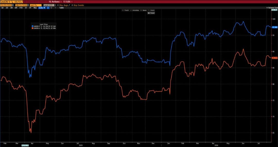Click the blue GABON 9 legend swatch
Screen dimensions: 278x147
pos(32,26)
